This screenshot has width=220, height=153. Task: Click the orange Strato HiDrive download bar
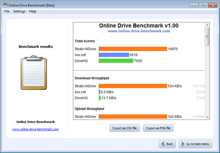point(133,86)
